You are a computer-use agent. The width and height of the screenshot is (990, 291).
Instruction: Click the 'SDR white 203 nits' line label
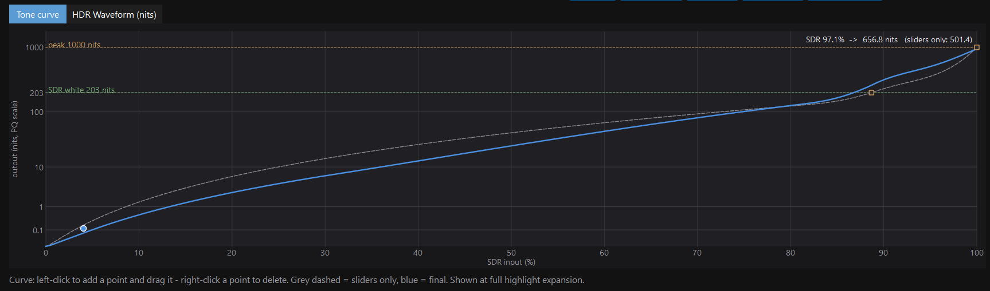tap(81, 90)
